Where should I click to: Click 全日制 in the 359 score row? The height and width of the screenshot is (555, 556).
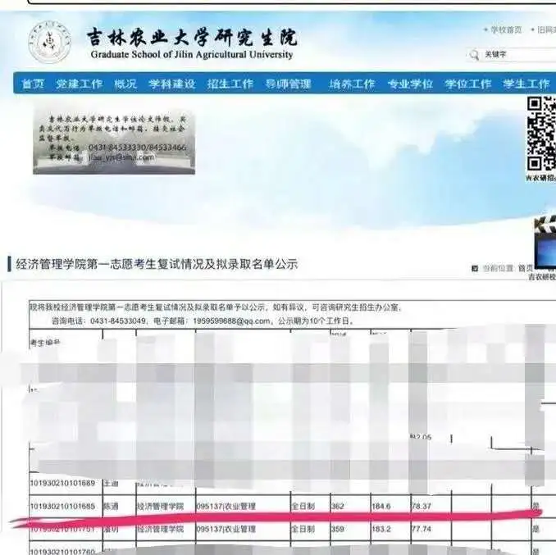[x=303, y=529]
